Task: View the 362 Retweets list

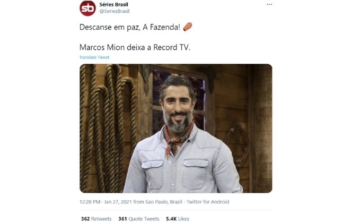Action: [96, 219]
